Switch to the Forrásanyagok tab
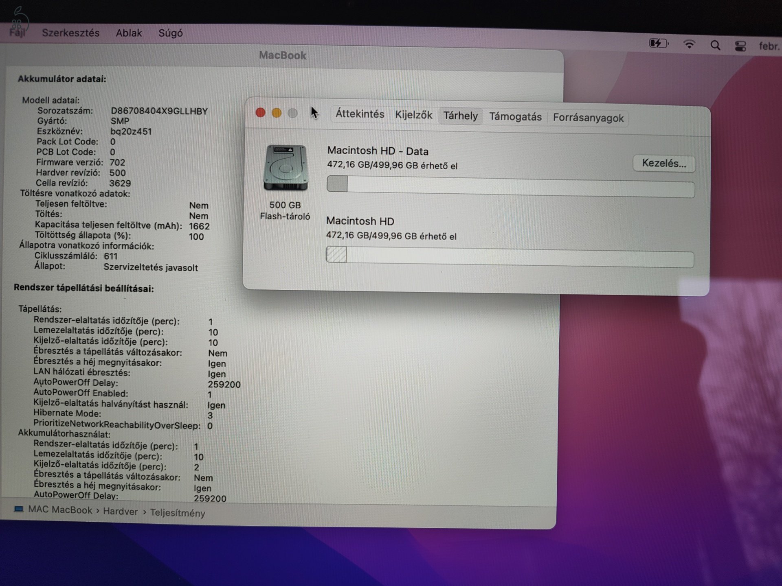This screenshot has width=782, height=586. [588, 118]
